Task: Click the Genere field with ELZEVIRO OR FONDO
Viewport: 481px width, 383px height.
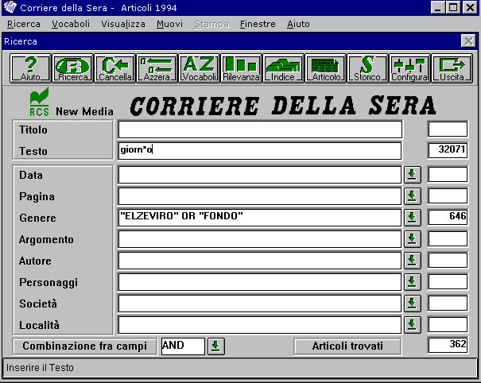Action: point(260,218)
